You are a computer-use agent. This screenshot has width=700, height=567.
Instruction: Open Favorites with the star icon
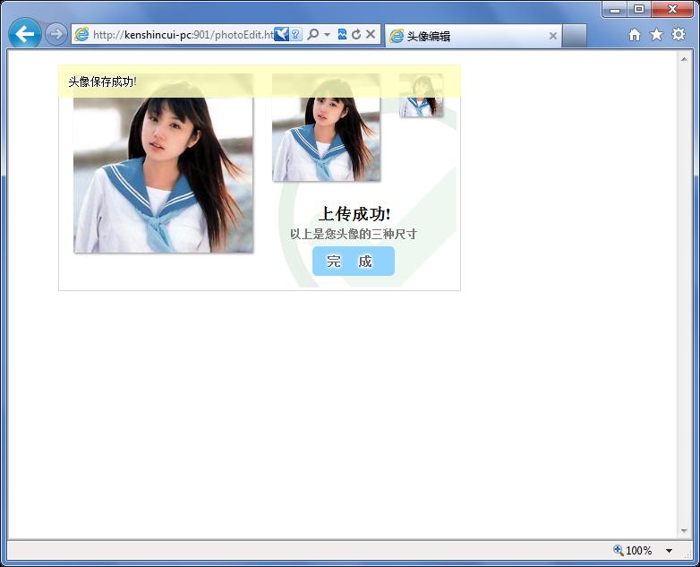[x=656, y=35]
